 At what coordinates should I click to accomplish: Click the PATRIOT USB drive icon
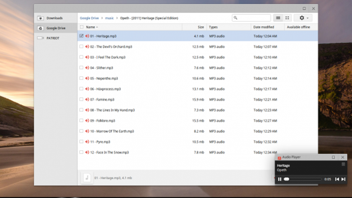click(40, 38)
